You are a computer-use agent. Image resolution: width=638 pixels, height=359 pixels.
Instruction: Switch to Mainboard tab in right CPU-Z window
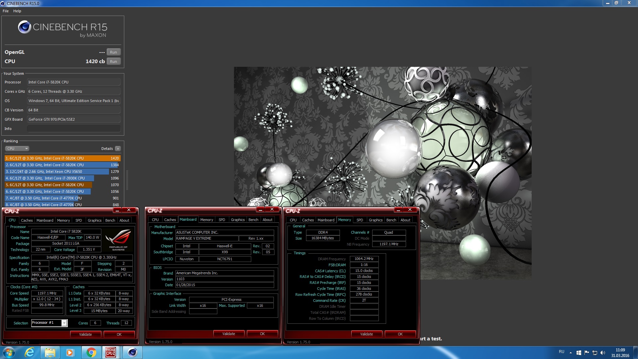(326, 220)
